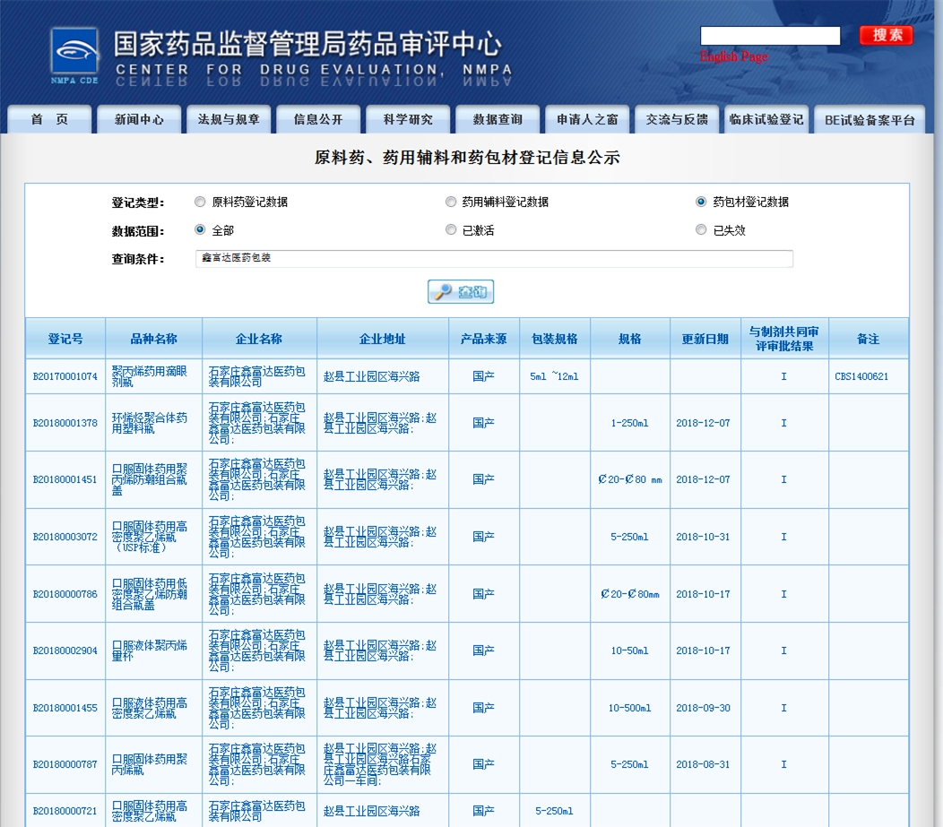Select 原料药登记数据 radio button
Viewport: 943px width, 827px height.
(x=200, y=202)
